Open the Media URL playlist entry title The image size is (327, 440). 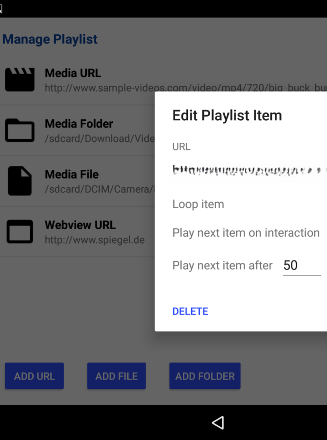(73, 73)
